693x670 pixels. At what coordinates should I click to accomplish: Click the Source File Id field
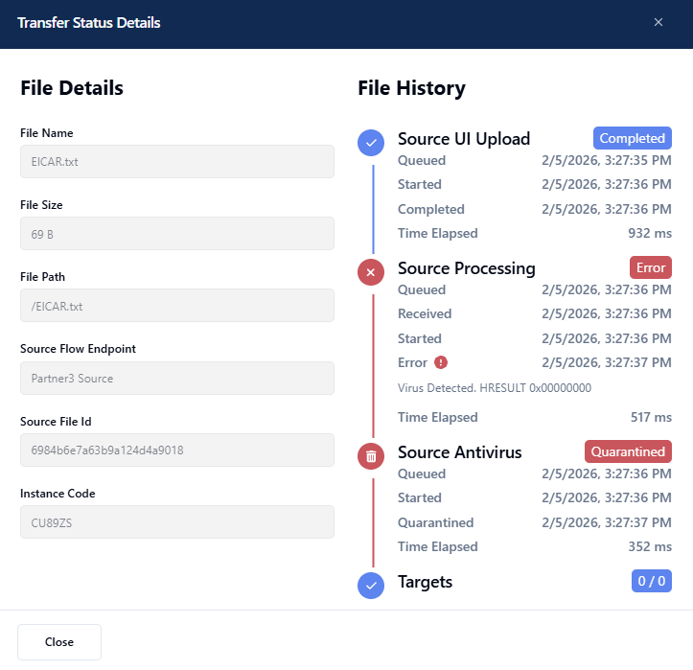(176, 451)
